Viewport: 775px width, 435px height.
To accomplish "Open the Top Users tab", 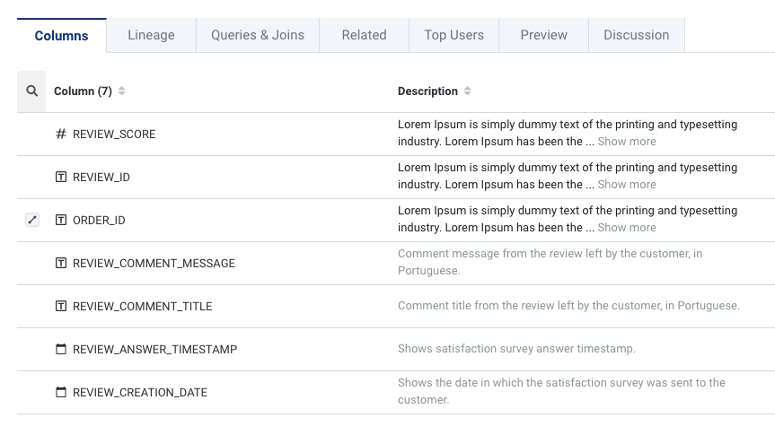I will (454, 35).
